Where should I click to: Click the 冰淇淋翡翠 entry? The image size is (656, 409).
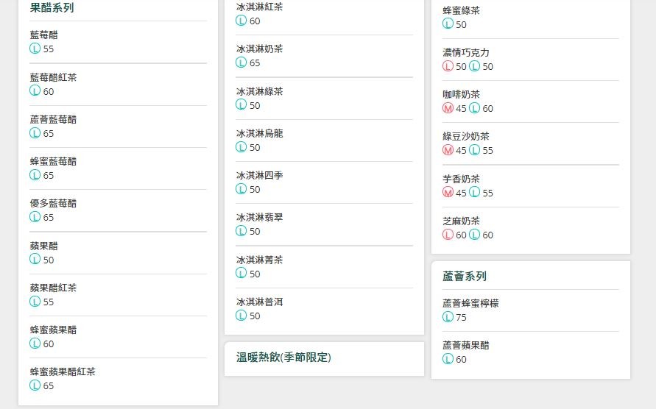(259, 217)
